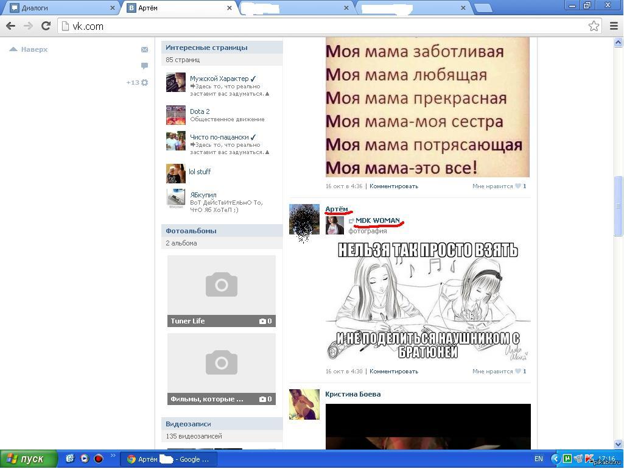Click the Комментировать link under headphone meme
The height and width of the screenshot is (469, 624).
[393, 372]
